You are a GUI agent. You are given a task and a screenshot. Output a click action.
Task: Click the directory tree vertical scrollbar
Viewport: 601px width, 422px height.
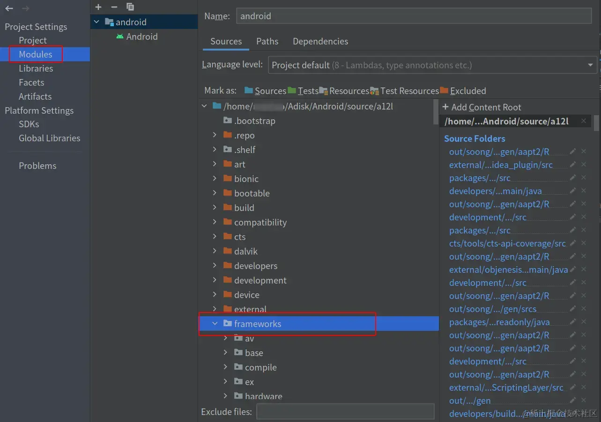[x=437, y=112]
